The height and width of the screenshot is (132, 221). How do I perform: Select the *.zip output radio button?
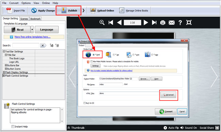(x=114, y=55)
